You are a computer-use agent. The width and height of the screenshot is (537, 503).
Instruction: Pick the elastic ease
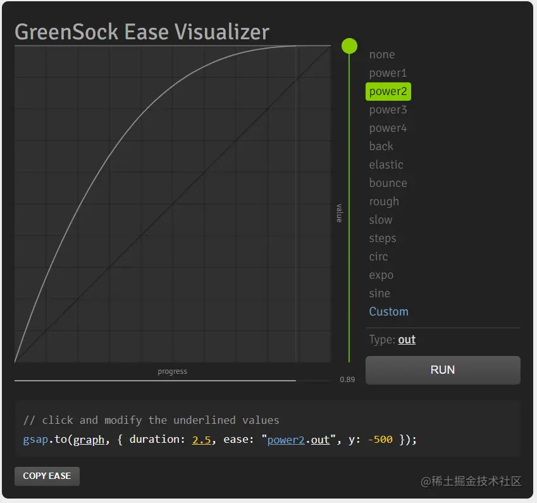386,165
